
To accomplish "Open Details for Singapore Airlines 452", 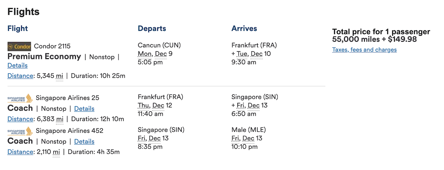I will coord(84,142).
